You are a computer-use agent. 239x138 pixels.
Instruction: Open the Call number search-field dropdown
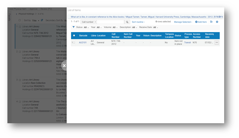coord(88,22)
